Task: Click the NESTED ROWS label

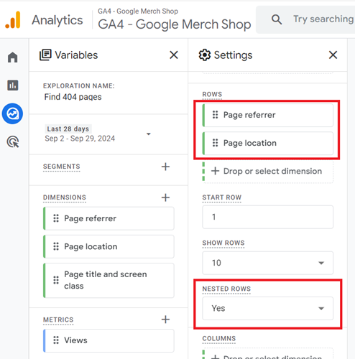Action: pos(226,289)
